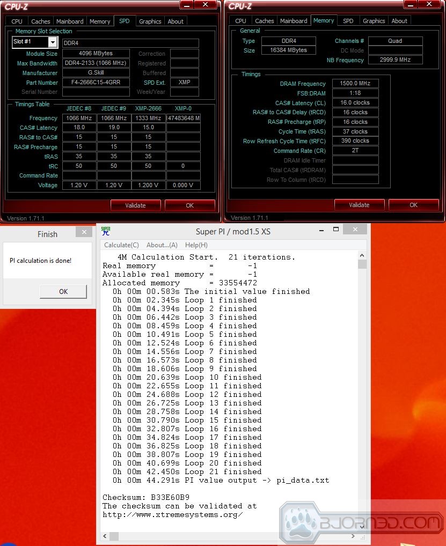This screenshot has height=546, width=446.
Task: Close the Super PI window
Action: pos(355,229)
